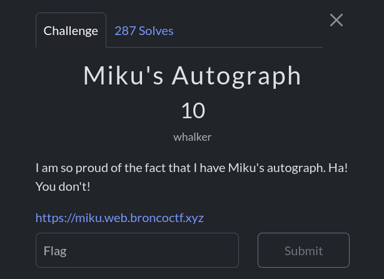Click the challenge creator's name
This screenshot has height=279, width=384.
point(193,137)
